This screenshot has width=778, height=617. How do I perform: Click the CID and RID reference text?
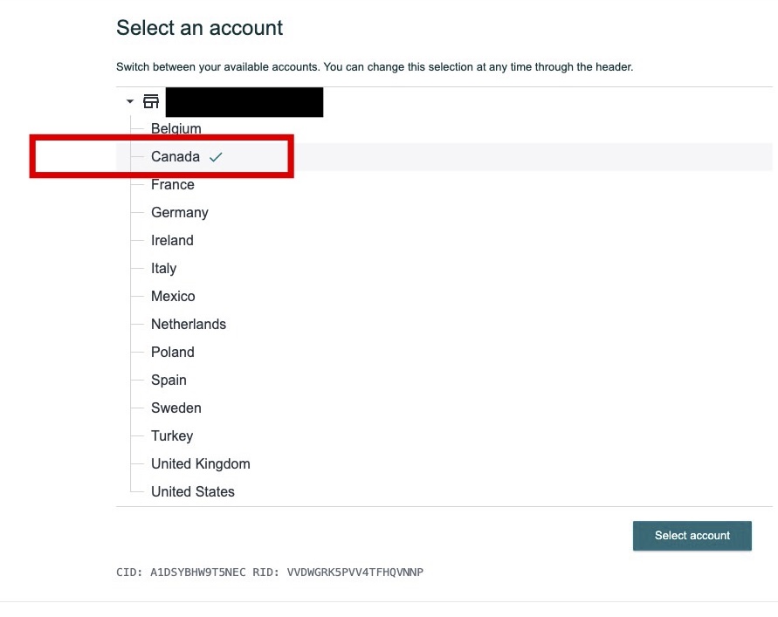pyautogui.click(x=270, y=572)
